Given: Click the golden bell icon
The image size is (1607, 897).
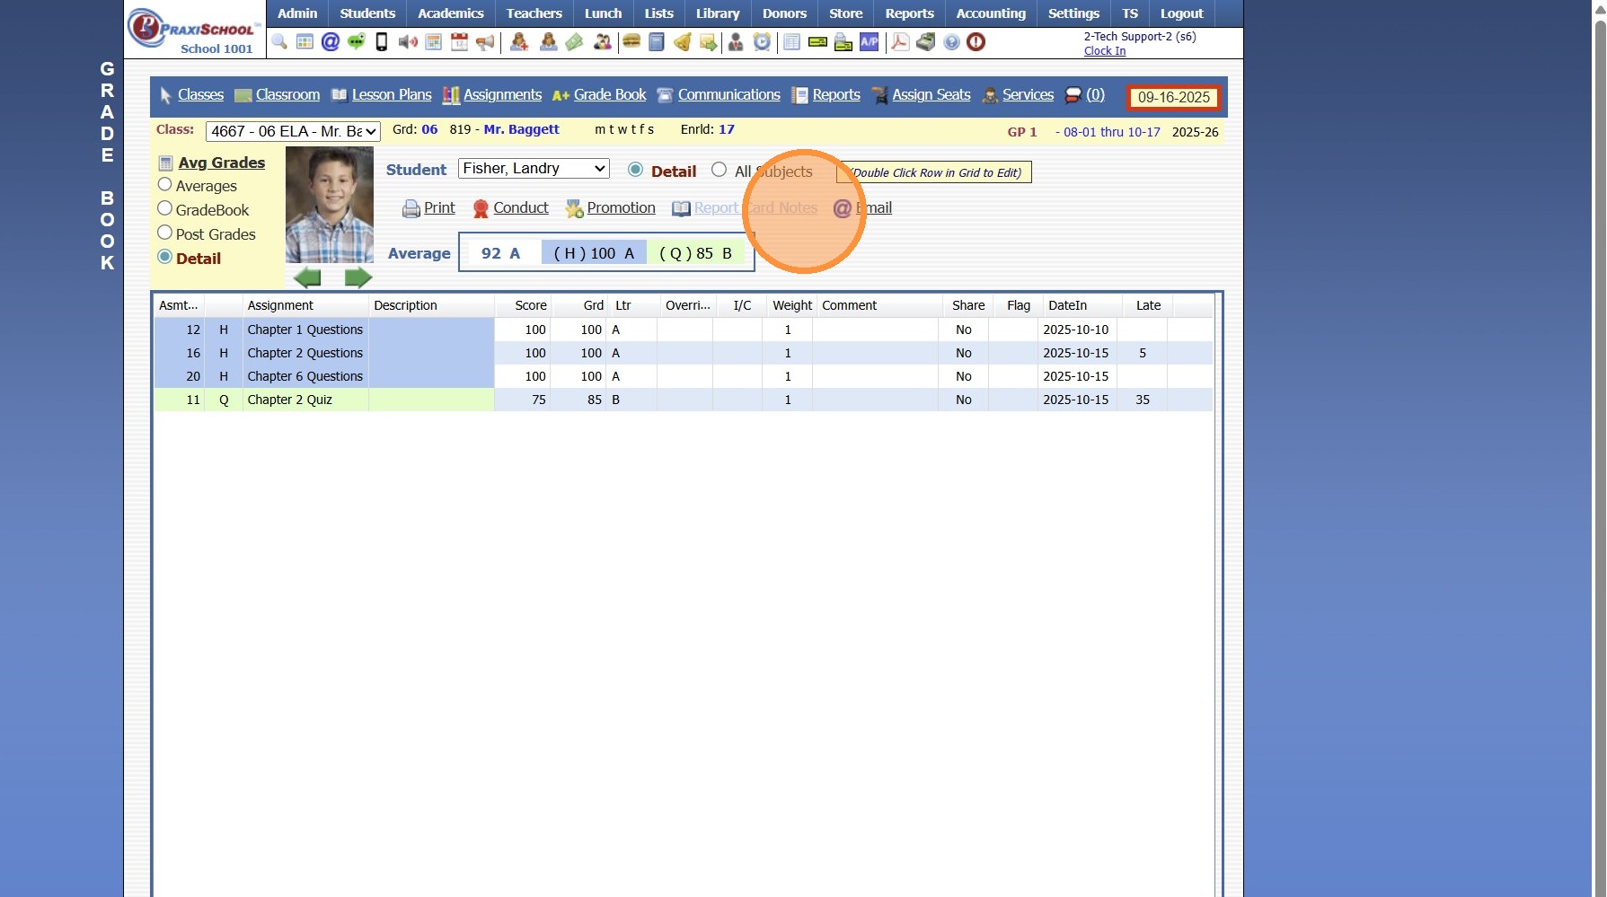Looking at the screenshot, I should pos(683,42).
